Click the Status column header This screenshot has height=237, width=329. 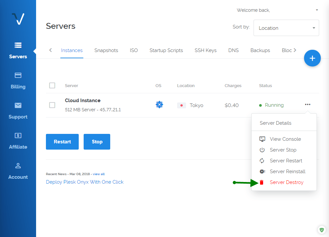pyautogui.click(x=265, y=86)
